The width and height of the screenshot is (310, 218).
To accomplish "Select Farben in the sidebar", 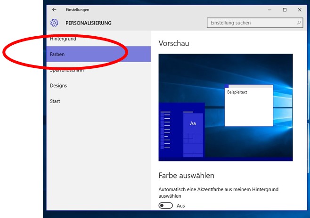I will pyautogui.click(x=57, y=55).
